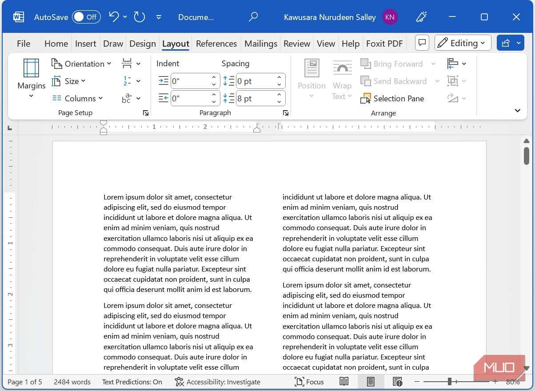Expand the Orientation dropdown

[82, 64]
